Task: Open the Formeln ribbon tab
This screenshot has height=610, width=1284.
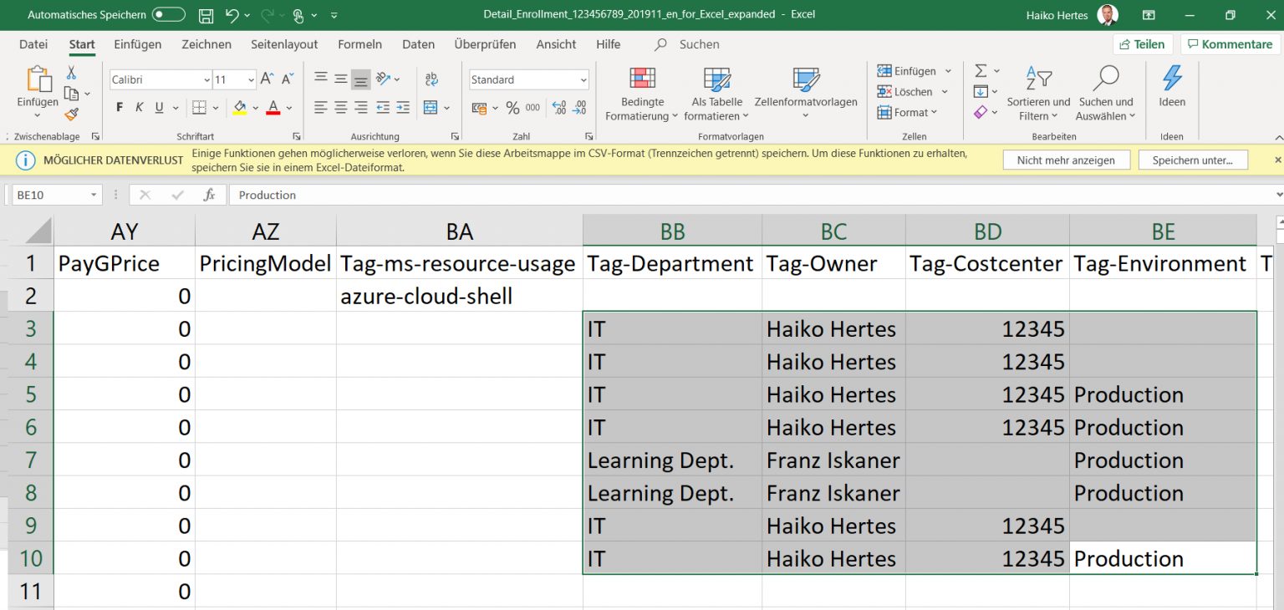Action: click(x=359, y=44)
